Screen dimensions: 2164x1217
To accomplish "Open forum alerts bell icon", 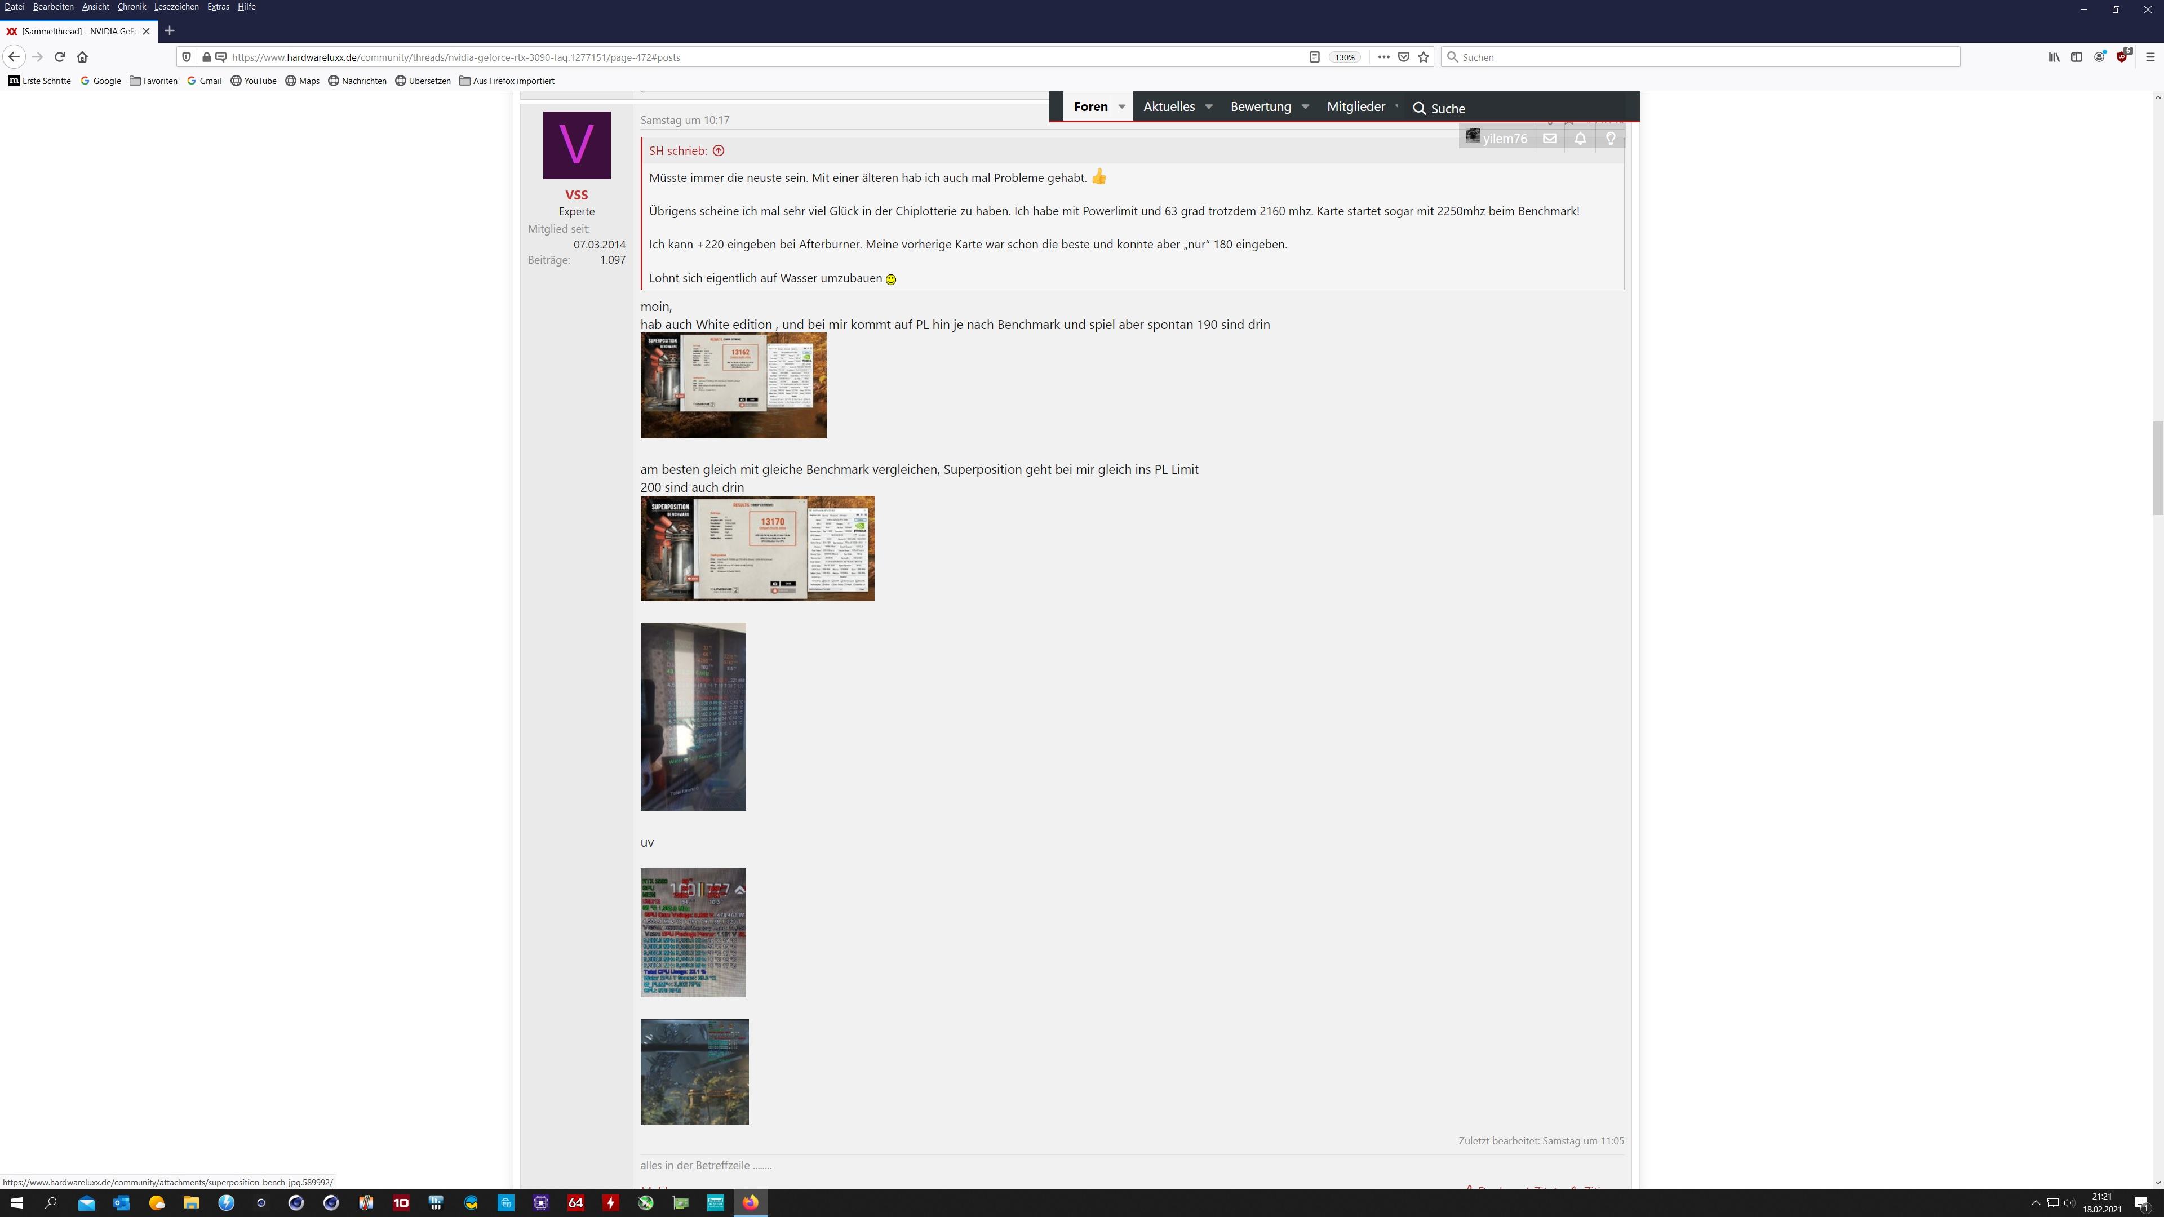I will pyautogui.click(x=1580, y=139).
